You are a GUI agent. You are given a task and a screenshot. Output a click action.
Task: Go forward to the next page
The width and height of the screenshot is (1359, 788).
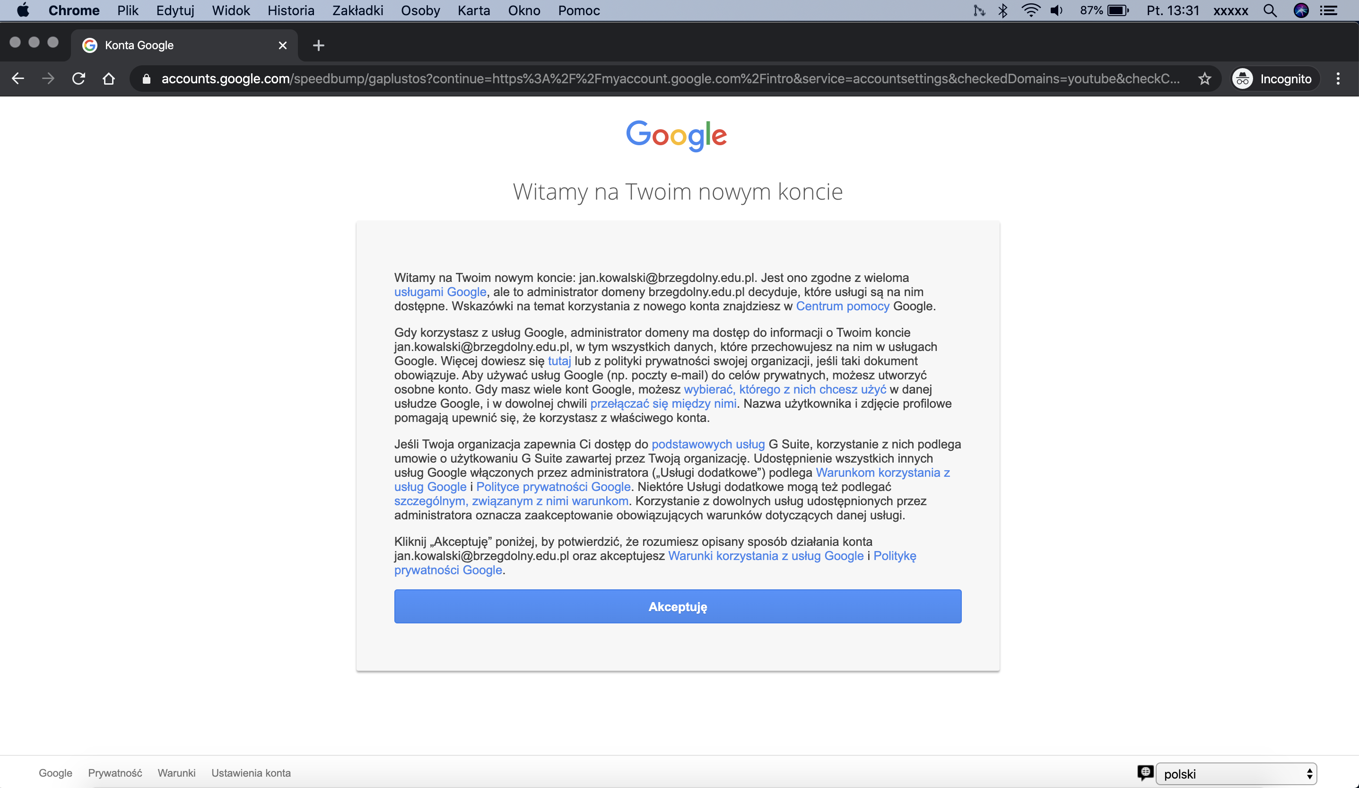click(48, 79)
